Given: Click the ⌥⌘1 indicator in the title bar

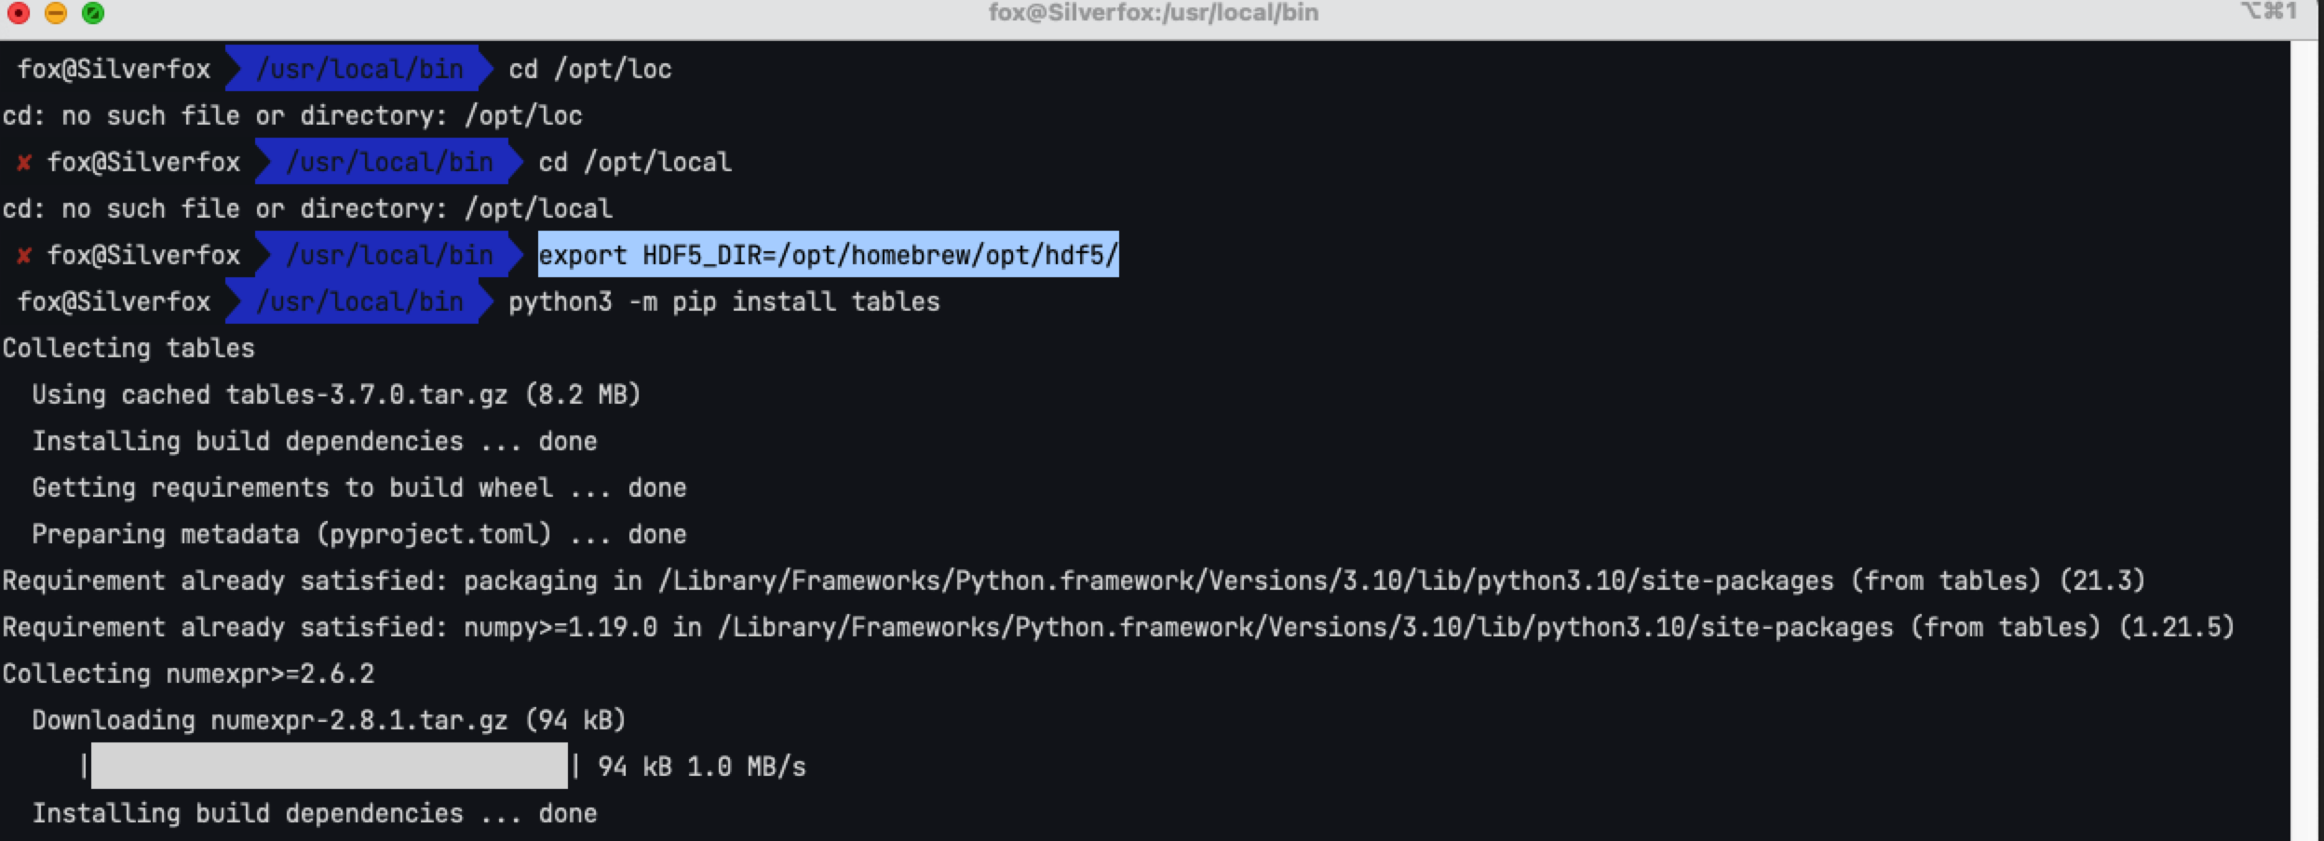Looking at the screenshot, I should (2267, 13).
